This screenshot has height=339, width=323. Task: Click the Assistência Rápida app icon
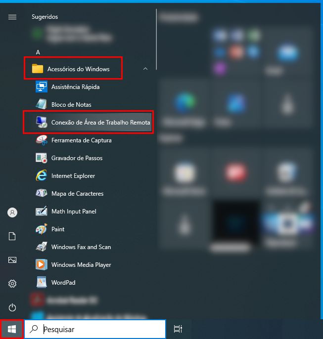tap(42, 86)
